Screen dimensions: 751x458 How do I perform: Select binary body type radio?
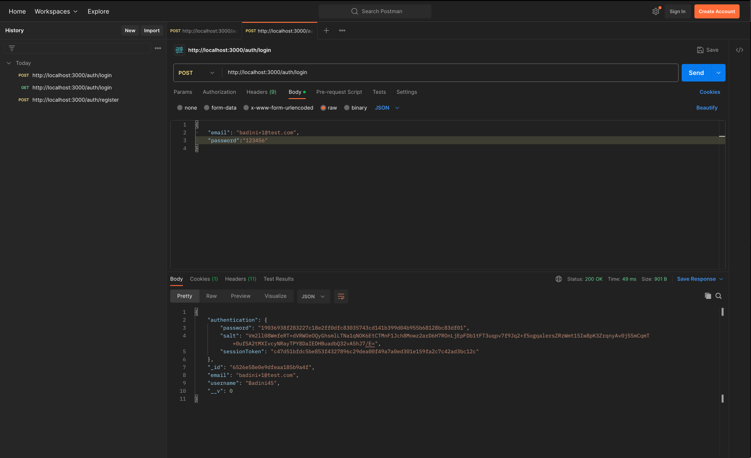pos(347,108)
